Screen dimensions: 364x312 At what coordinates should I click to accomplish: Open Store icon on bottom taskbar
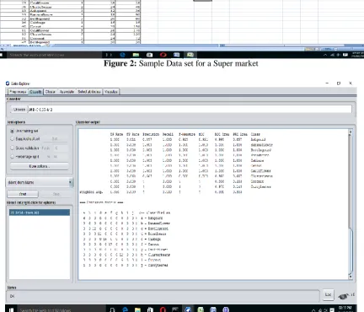(x=150, y=309)
